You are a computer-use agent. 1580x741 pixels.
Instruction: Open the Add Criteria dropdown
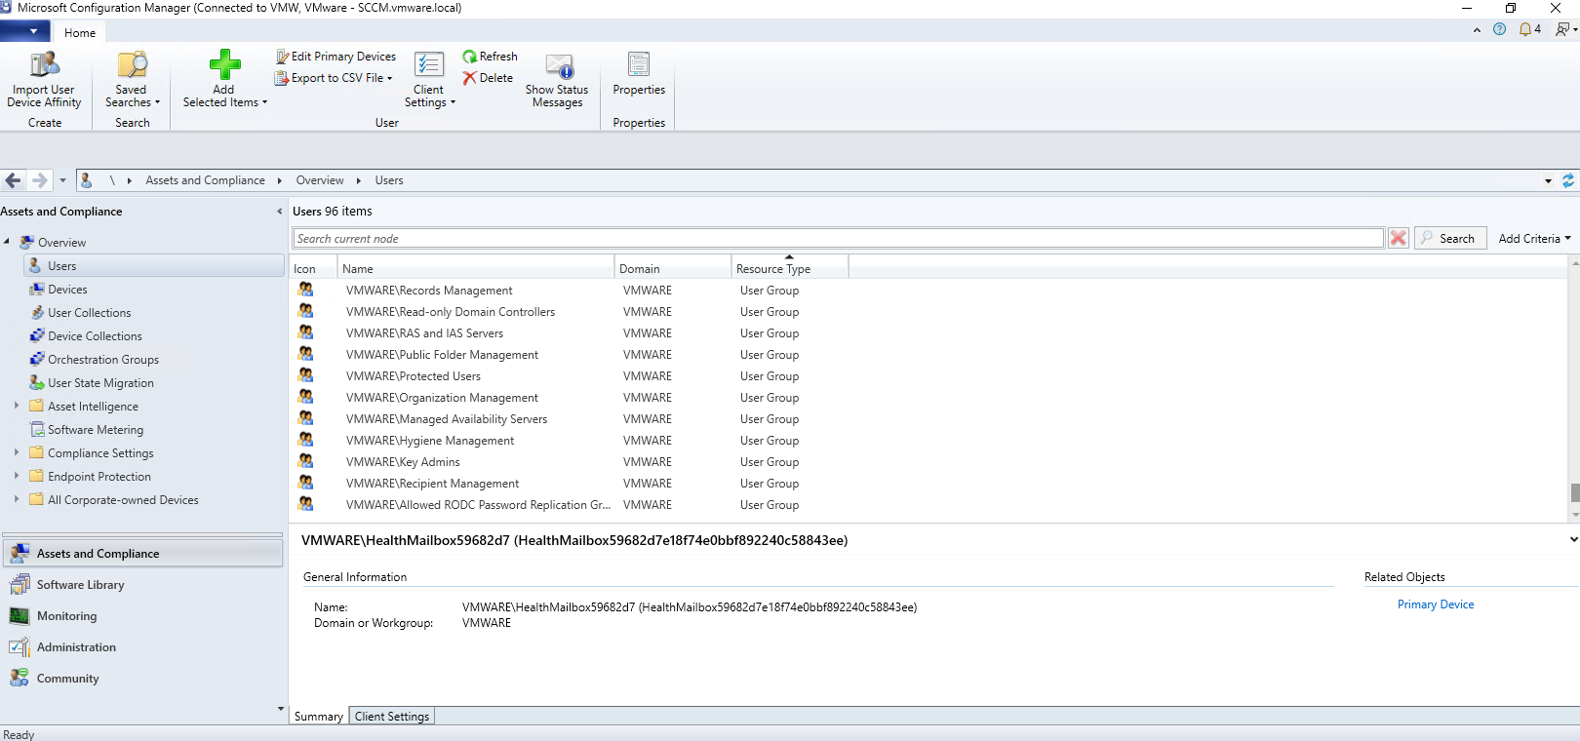[1534, 239]
